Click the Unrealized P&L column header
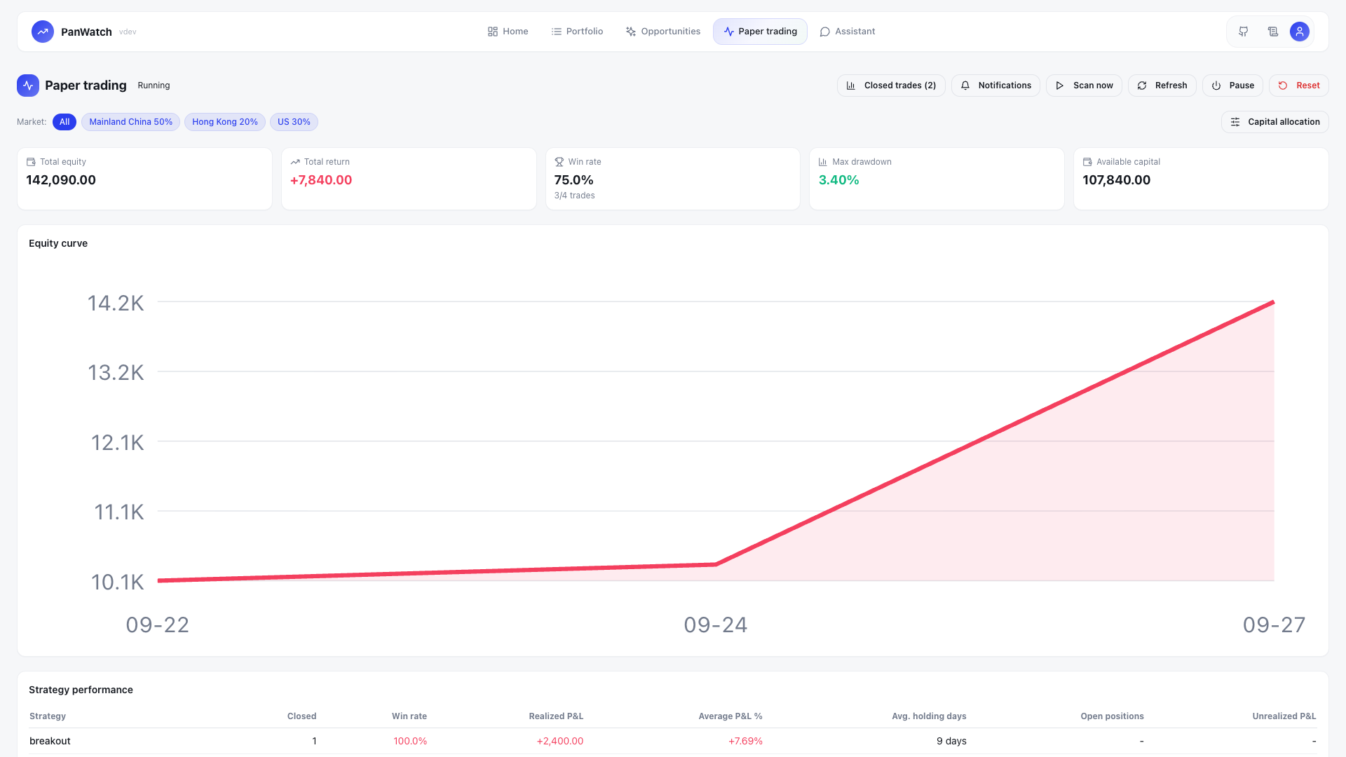 (x=1284, y=716)
